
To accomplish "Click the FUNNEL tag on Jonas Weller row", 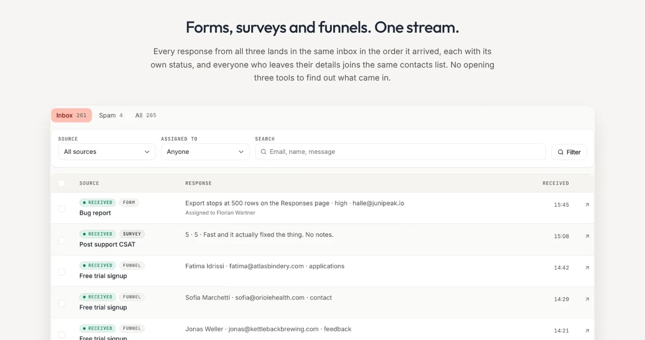I will coord(132,328).
